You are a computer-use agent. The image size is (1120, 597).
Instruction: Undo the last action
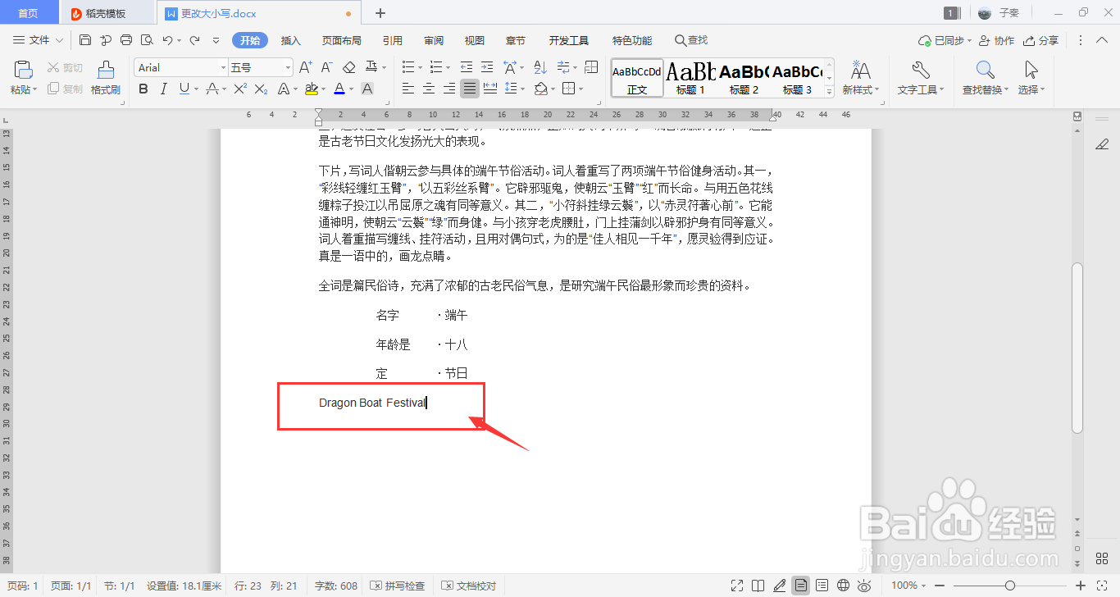pyautogui.click(x=167, y=40)
